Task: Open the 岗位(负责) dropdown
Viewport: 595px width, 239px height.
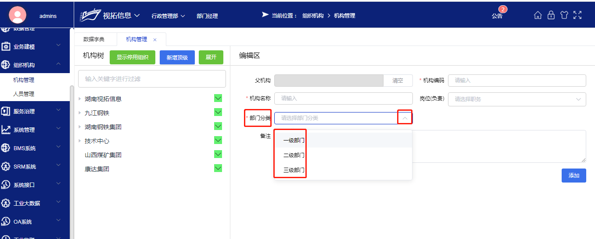Action: (x=517, y=99)
